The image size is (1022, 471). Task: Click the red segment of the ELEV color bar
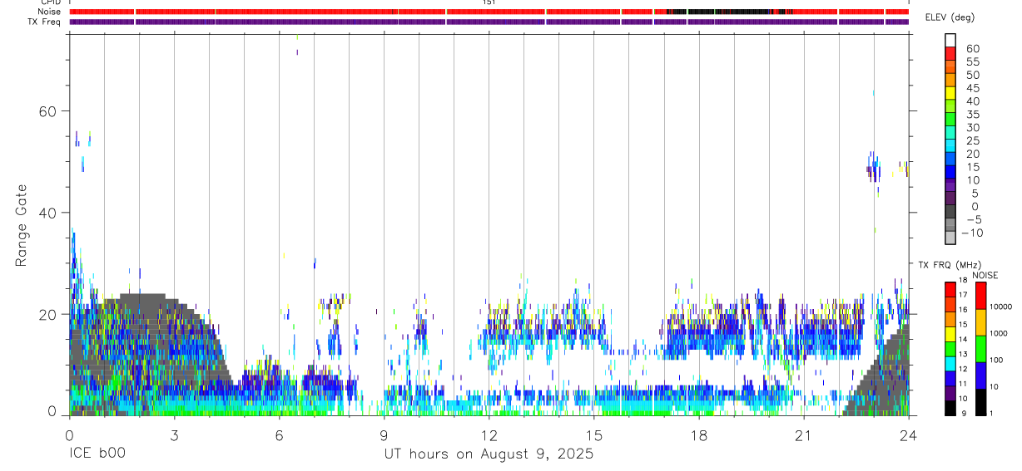tap(950, 52)
